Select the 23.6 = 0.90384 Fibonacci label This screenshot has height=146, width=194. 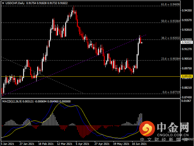pyautogui.click(x=171, y=59)
